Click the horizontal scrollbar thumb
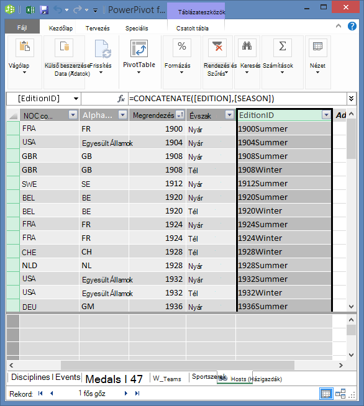The image size is (364, 406). pos(178,365)
